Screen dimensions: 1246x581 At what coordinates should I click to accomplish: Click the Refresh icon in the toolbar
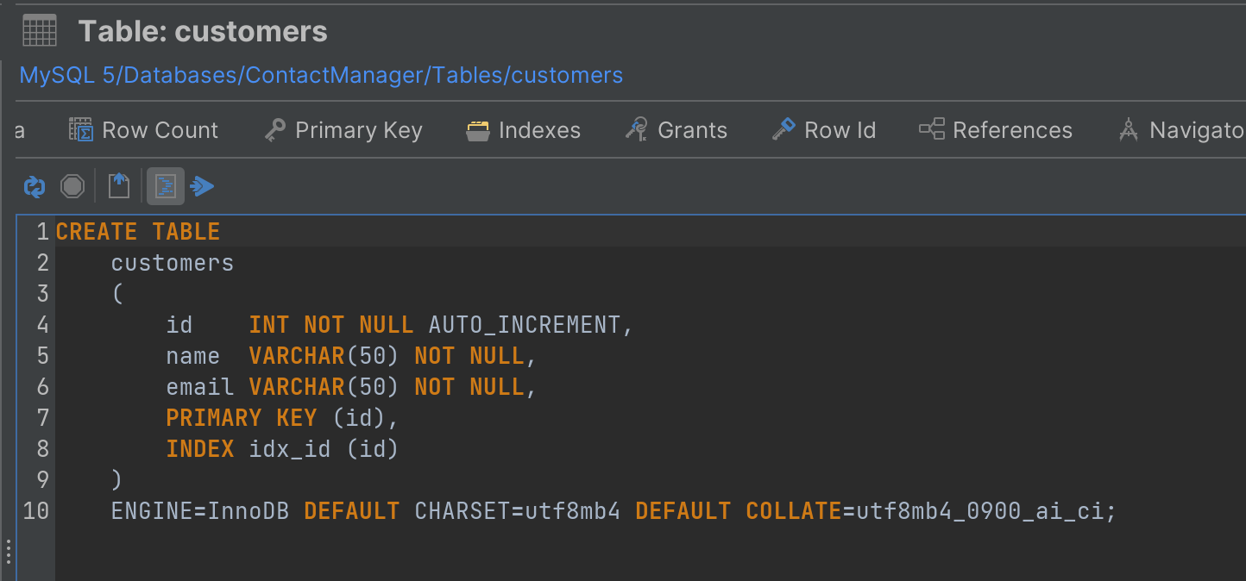coord(34,186)
